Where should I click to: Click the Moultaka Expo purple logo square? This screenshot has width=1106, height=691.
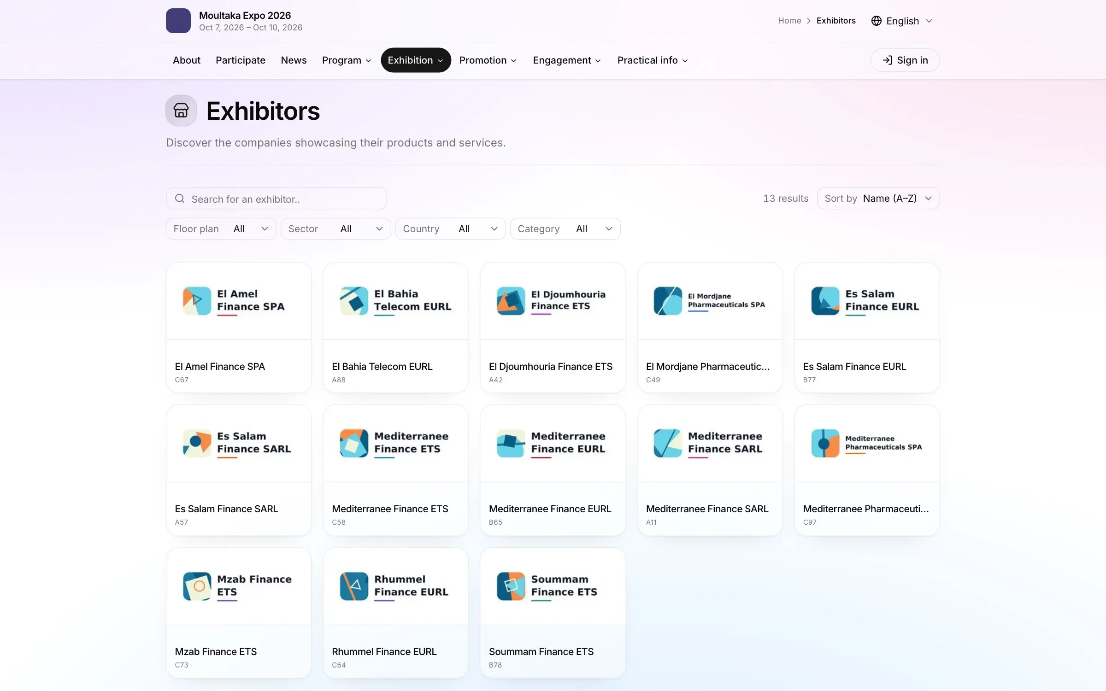click(178, 21)
